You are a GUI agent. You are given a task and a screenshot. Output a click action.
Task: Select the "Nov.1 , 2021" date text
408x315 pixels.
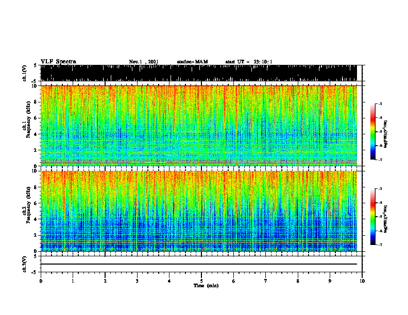(x=144, y=62)
